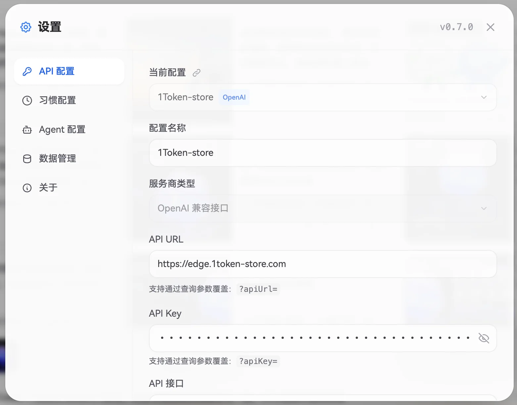
Task: Select the 数据管理 tab
Action: click(69, 159)
